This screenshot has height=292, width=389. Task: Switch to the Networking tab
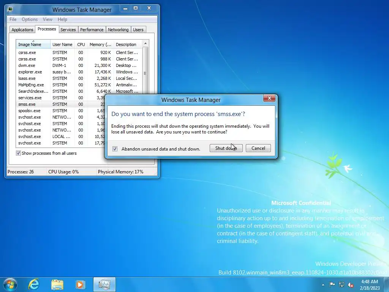click(x=118, y=30)
